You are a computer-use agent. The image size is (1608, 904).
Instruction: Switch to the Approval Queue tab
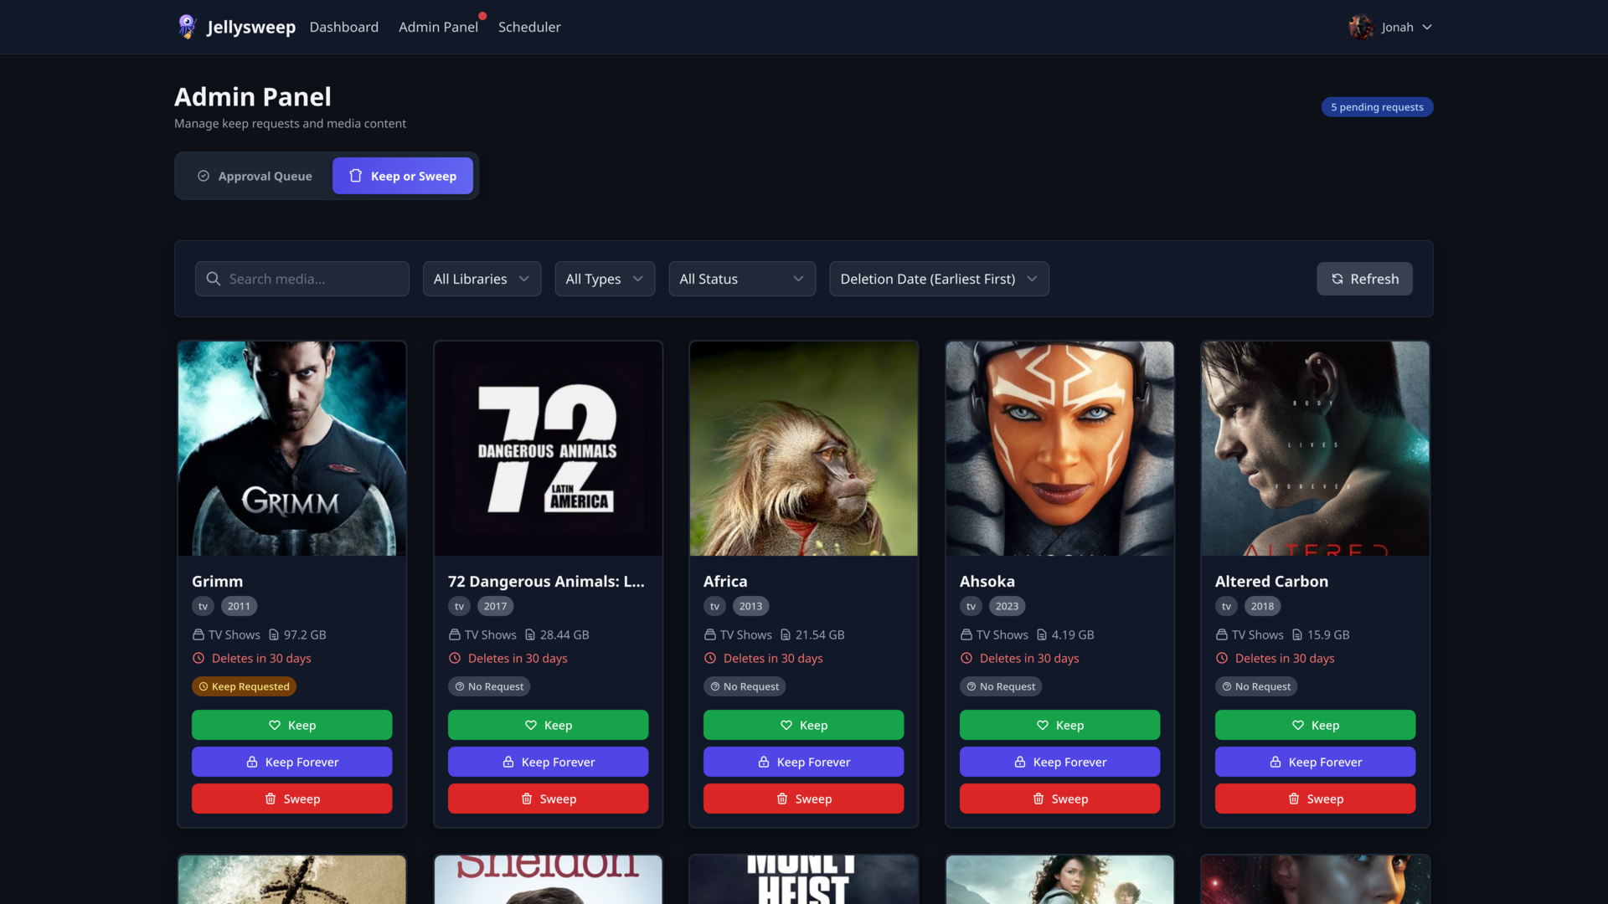pos(255,176)
